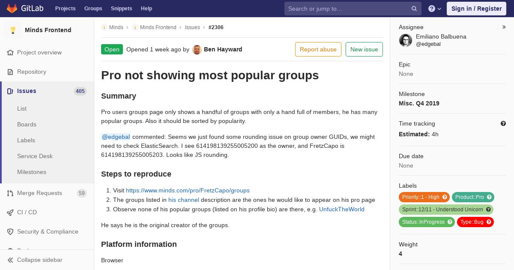Click the Sign in / Register button

476,9
